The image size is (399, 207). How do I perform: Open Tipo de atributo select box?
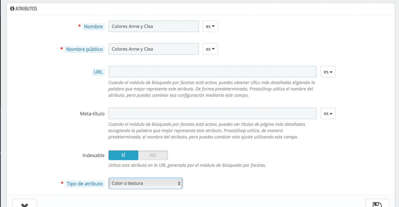(145, 183)
